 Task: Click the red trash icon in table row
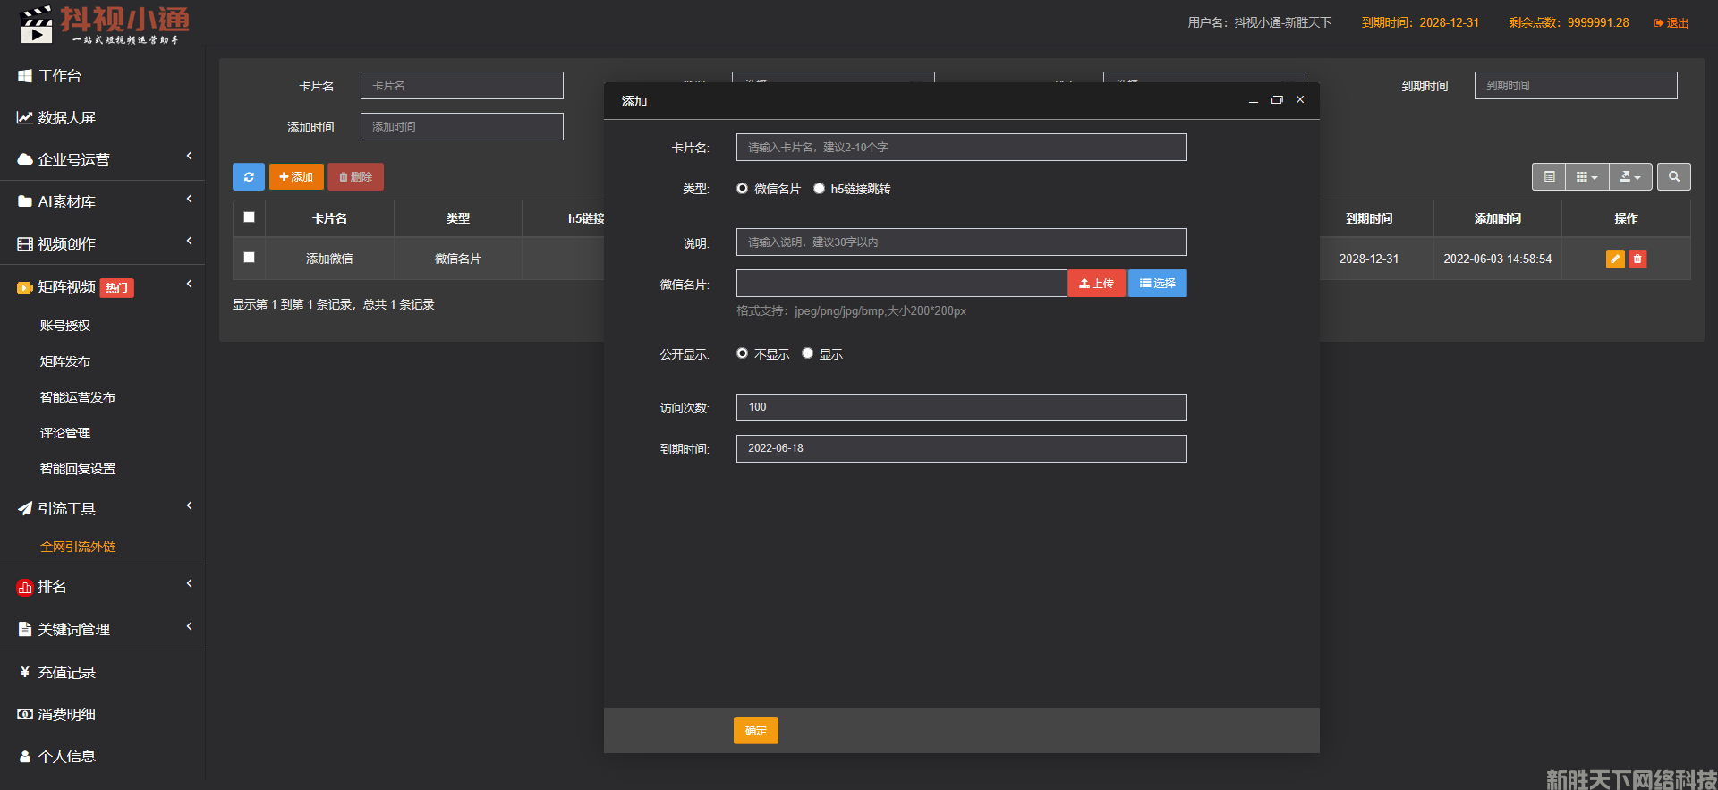[x=1637, y=259]
